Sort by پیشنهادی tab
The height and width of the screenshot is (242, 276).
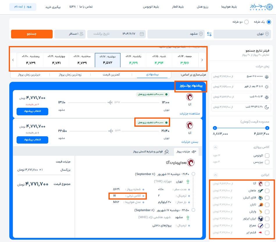[152, 75]
